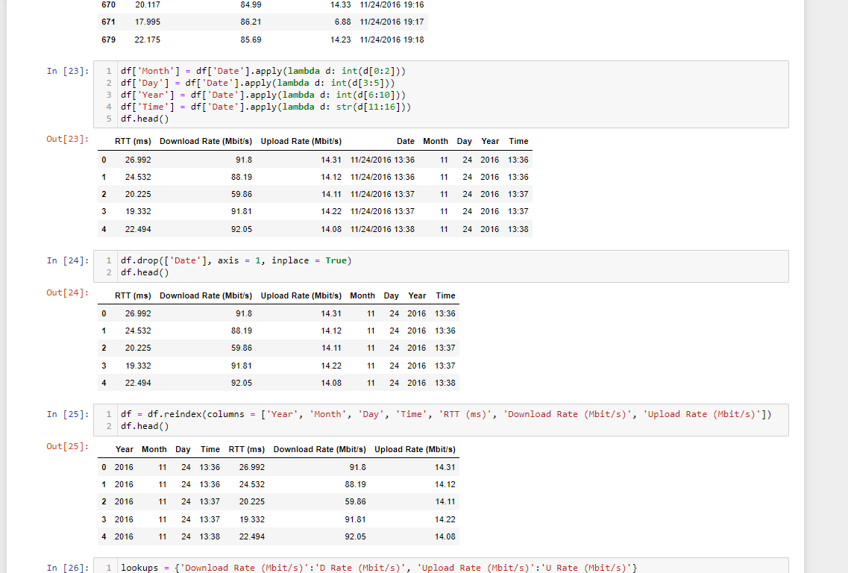Click 59.86 in the Out[23] table

(242, 194)
